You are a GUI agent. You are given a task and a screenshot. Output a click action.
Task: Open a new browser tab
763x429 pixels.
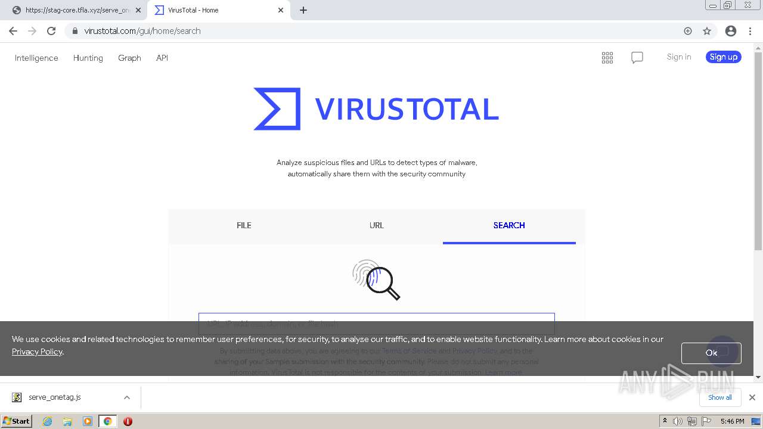[x=303, y=10]
